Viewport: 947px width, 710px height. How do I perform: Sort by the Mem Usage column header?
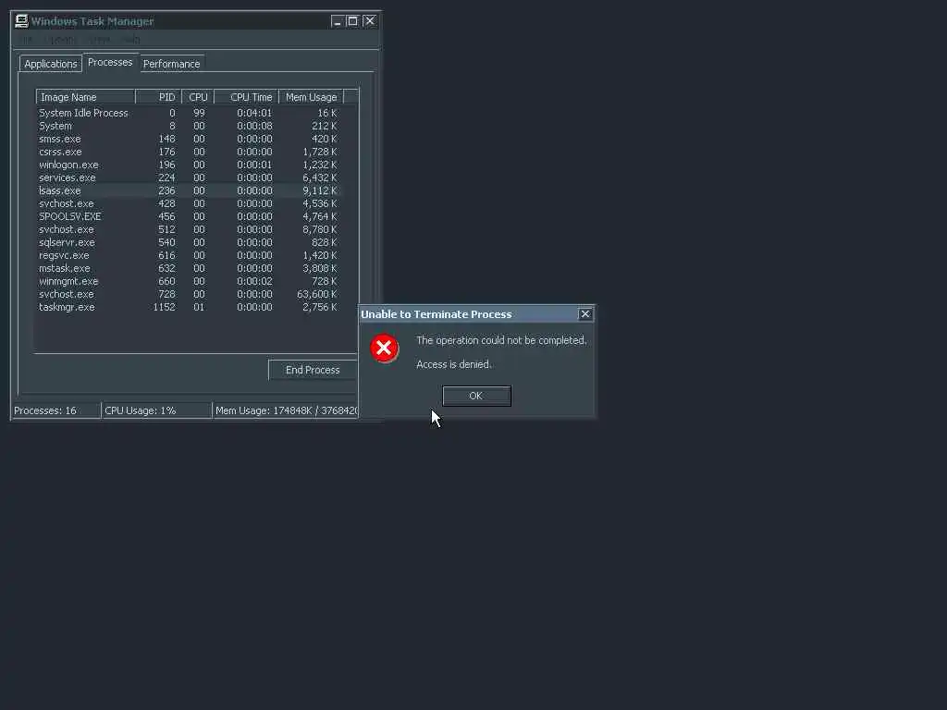(311, 97)
